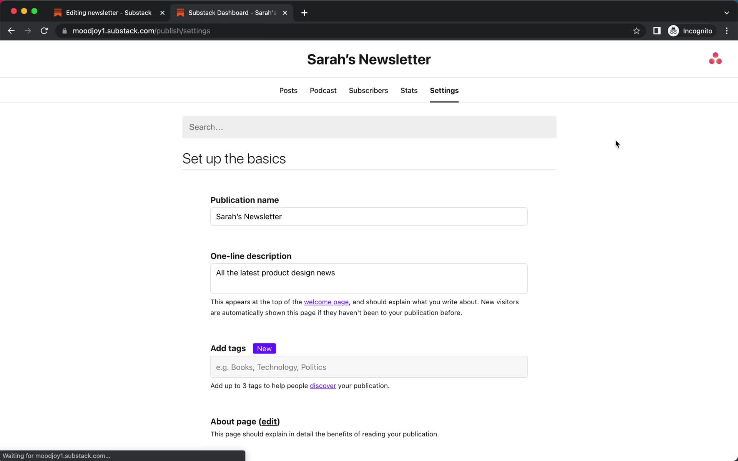738x461 pixels.
Task: Switch to the Subscribers tab
Action: pyautogui.click(x=368, y=91)
